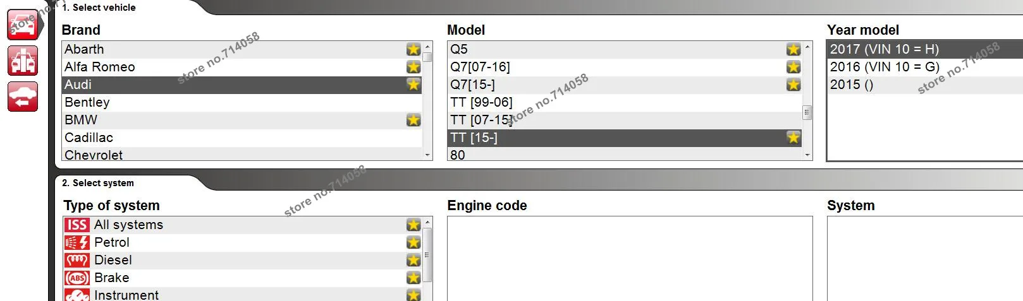Viewport: 1023px width, 301px height.
Task: Select Audi brand
Action: pyautogui.click(x=242, y=85)
